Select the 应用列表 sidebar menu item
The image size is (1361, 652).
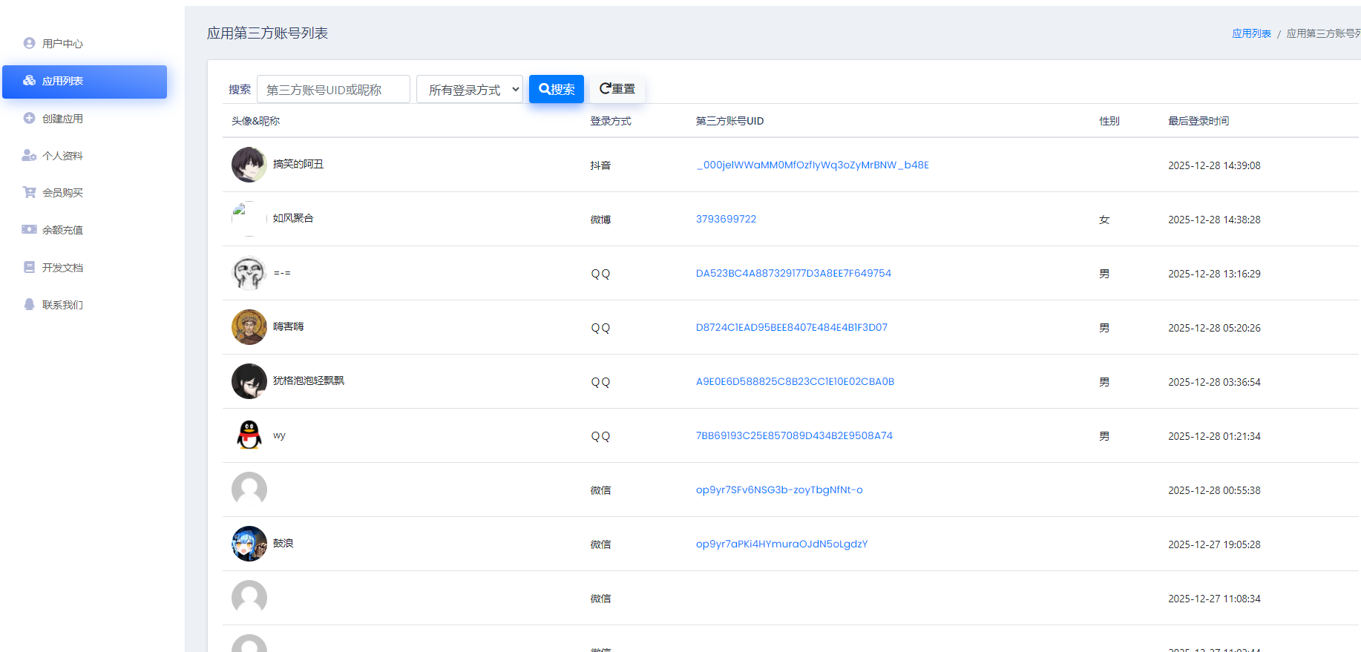pos(85,82)
